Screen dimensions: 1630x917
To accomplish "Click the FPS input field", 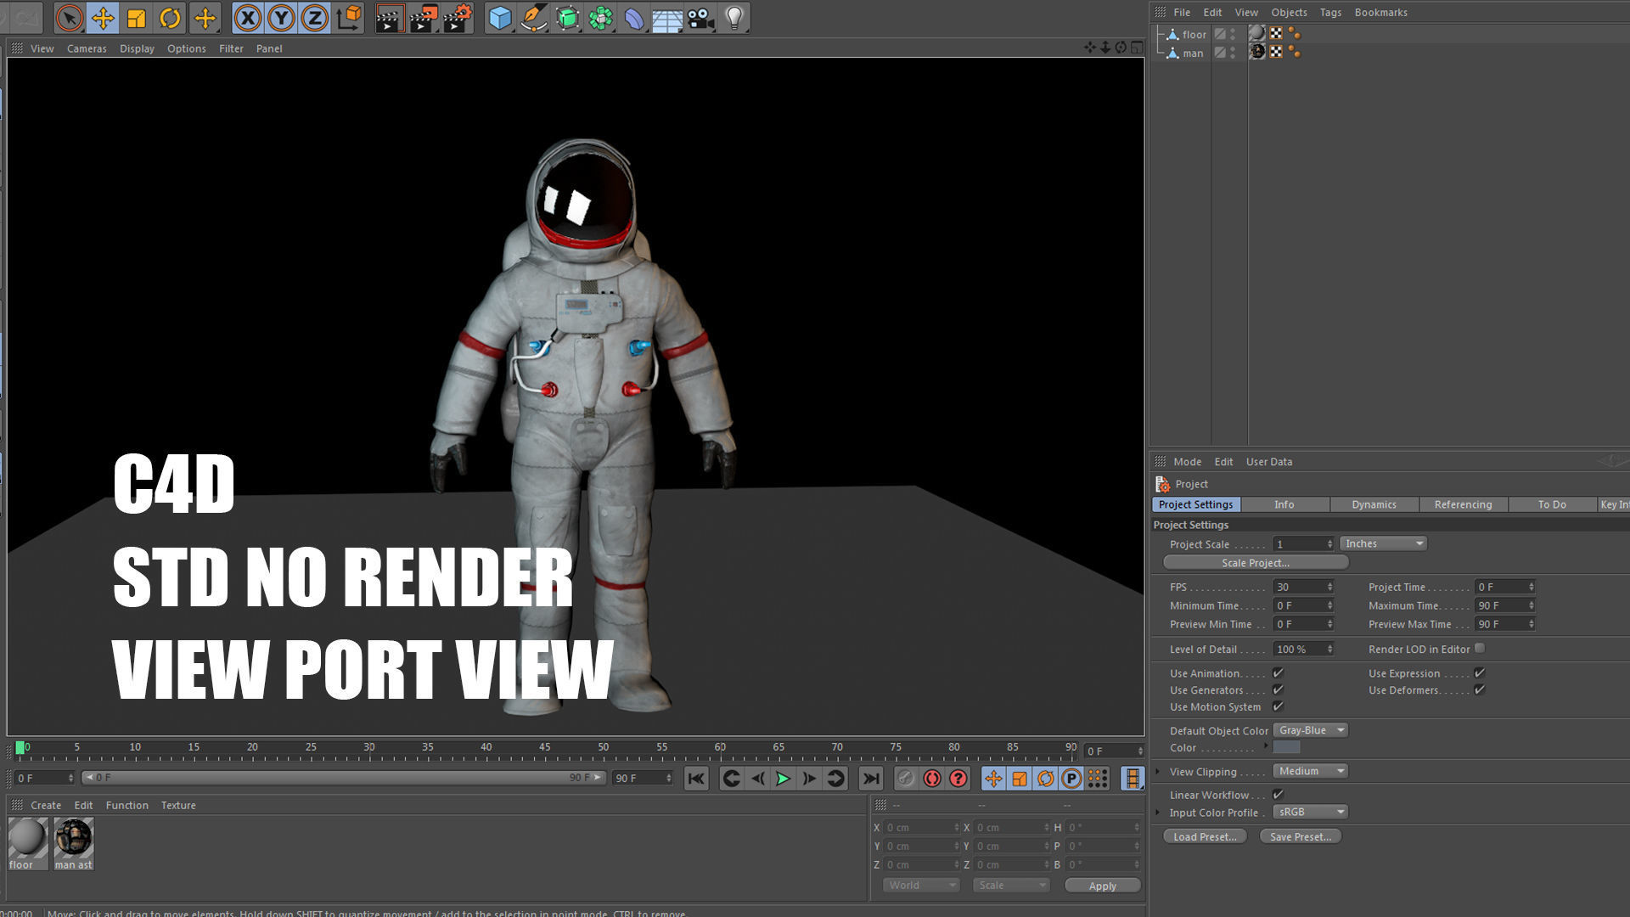I will (1303, 587).
